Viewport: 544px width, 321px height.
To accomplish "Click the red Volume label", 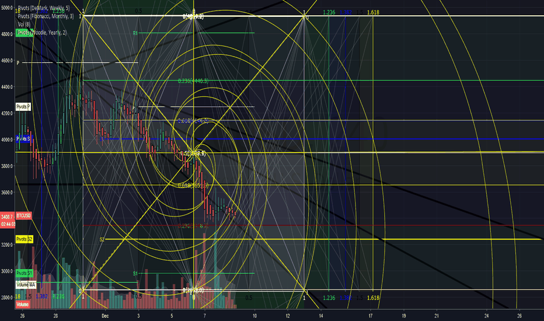I will click(23, 304).
